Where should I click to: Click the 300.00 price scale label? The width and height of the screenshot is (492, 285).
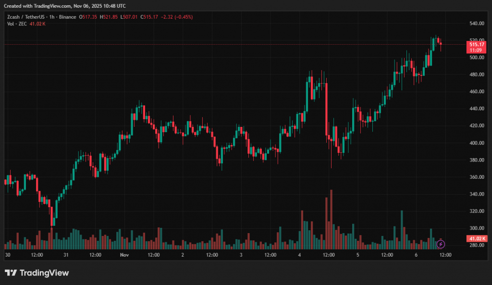(476, 228)
